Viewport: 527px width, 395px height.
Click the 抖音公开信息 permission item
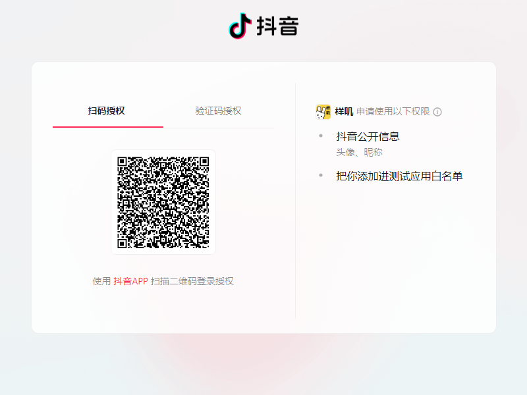pos(368,136)
